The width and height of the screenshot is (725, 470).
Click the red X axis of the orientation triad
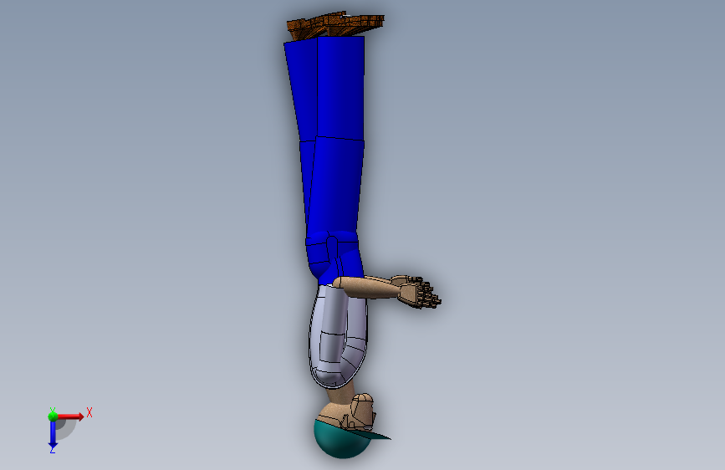click(70, 416)
